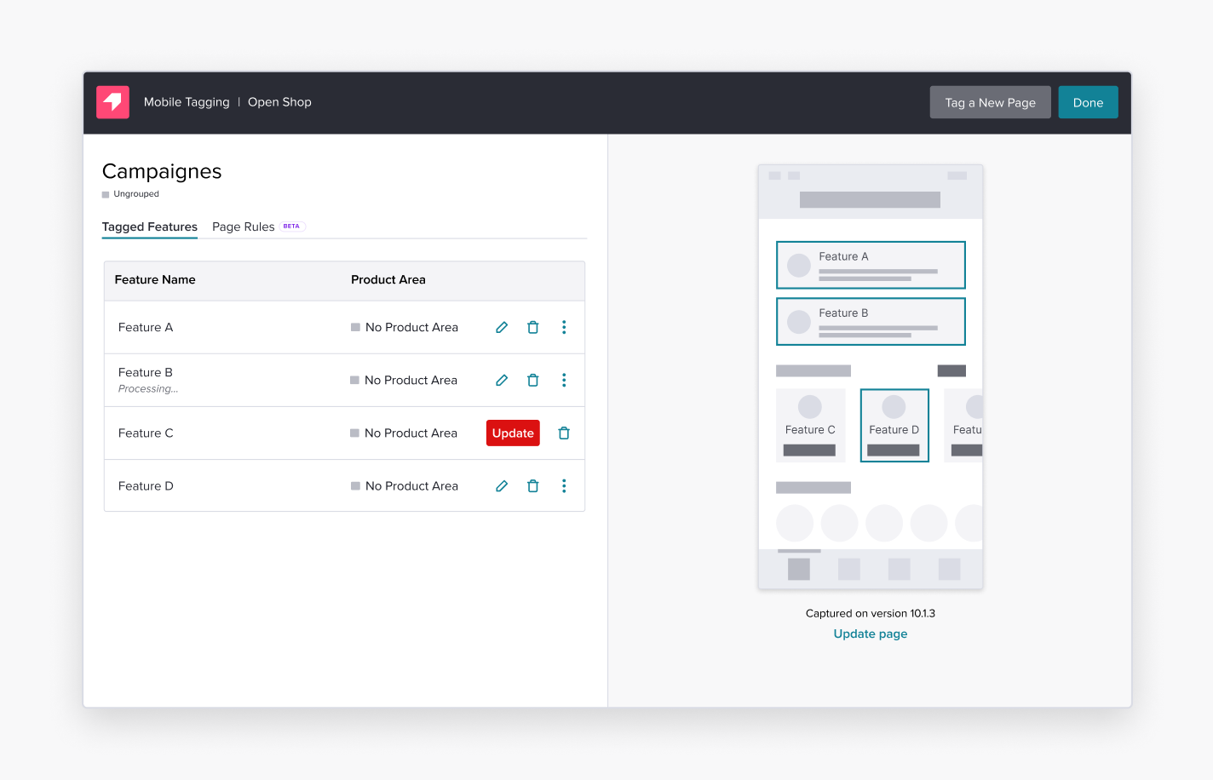The height and width of the screenshot is (780, 1213).
Task: Delete Feature C with the trash icon
Action: point(563,433)
